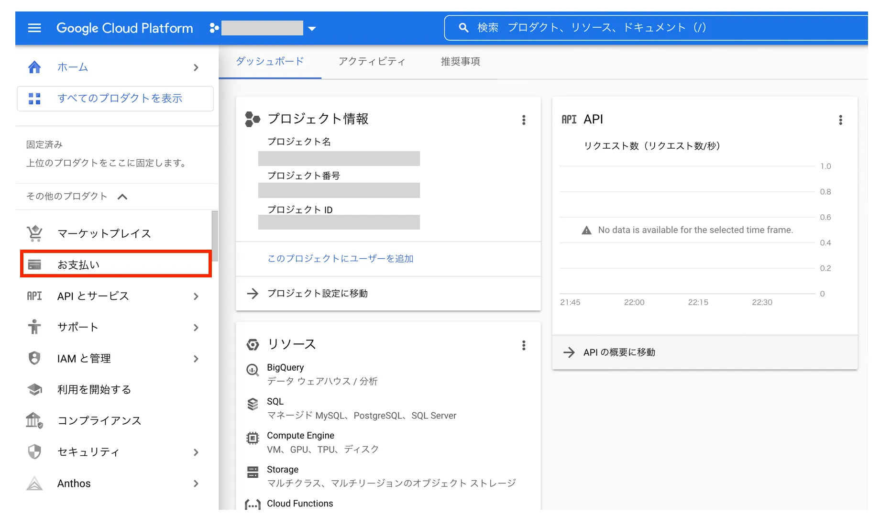Click the graduation cap getting-started icon

coord(34,389)
